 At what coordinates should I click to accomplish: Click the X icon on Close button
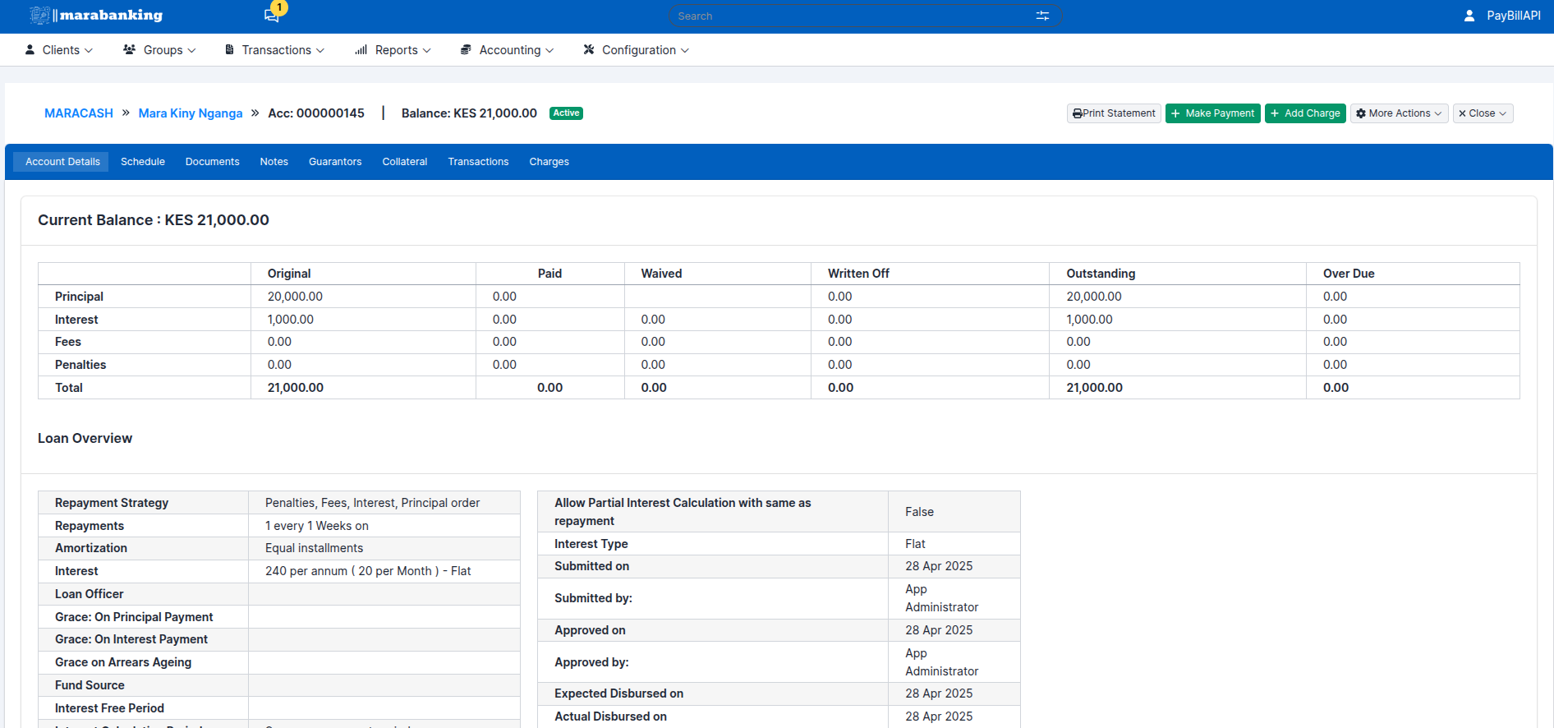tap(1462, 113)
